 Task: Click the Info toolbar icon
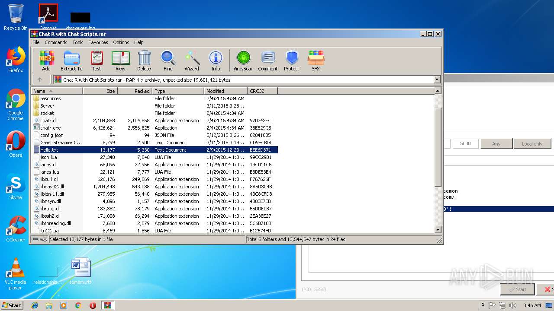coord(216,60)
